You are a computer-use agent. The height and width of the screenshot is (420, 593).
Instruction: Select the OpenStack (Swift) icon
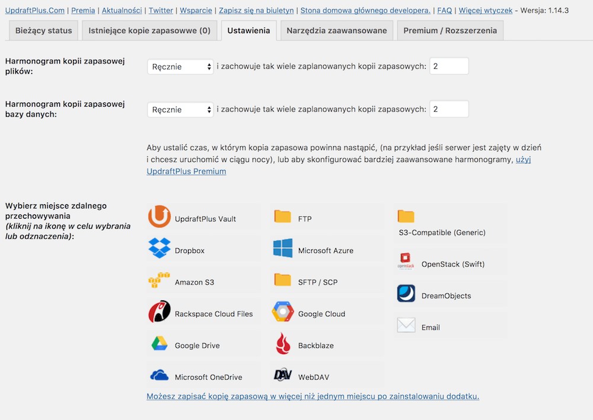pos(406,261)
